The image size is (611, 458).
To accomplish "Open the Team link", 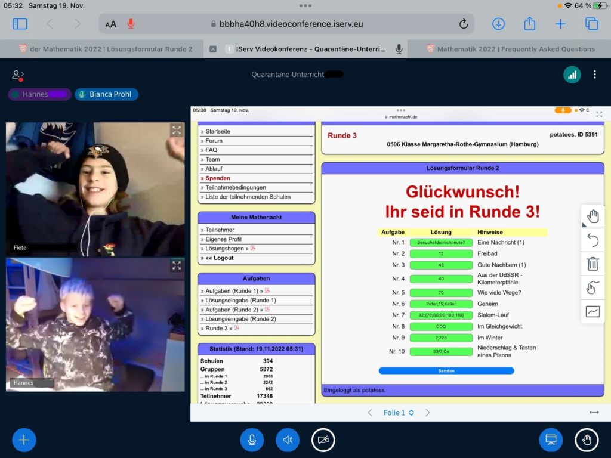I will point(212,159).
